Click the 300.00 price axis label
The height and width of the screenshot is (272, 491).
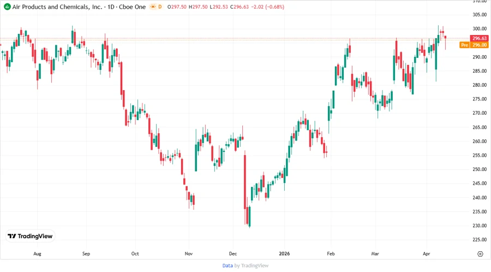[480, 28]
